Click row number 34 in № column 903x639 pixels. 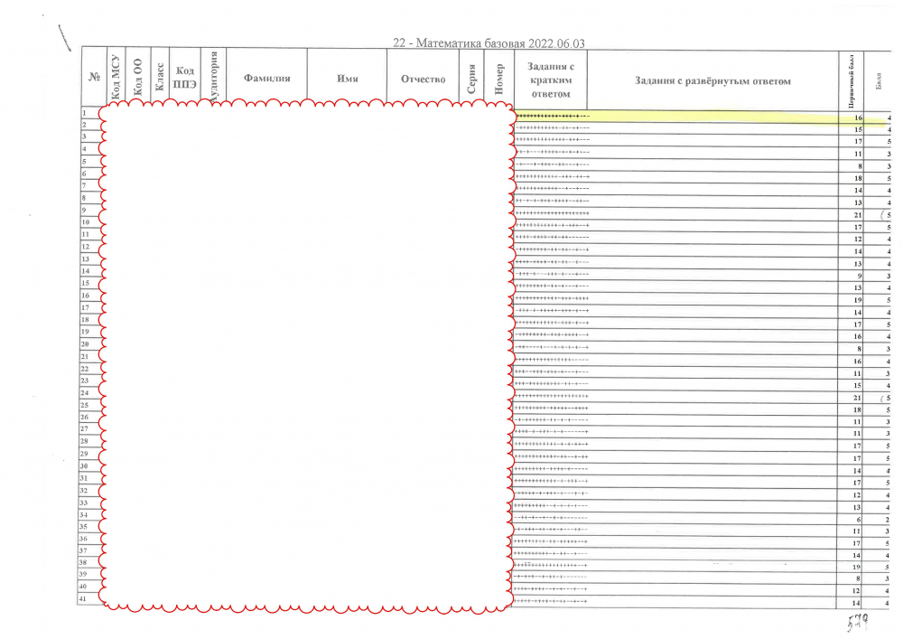point(83,514)
